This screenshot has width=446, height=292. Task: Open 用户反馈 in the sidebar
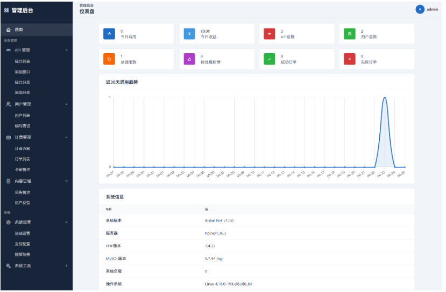(x=23, y=203)
